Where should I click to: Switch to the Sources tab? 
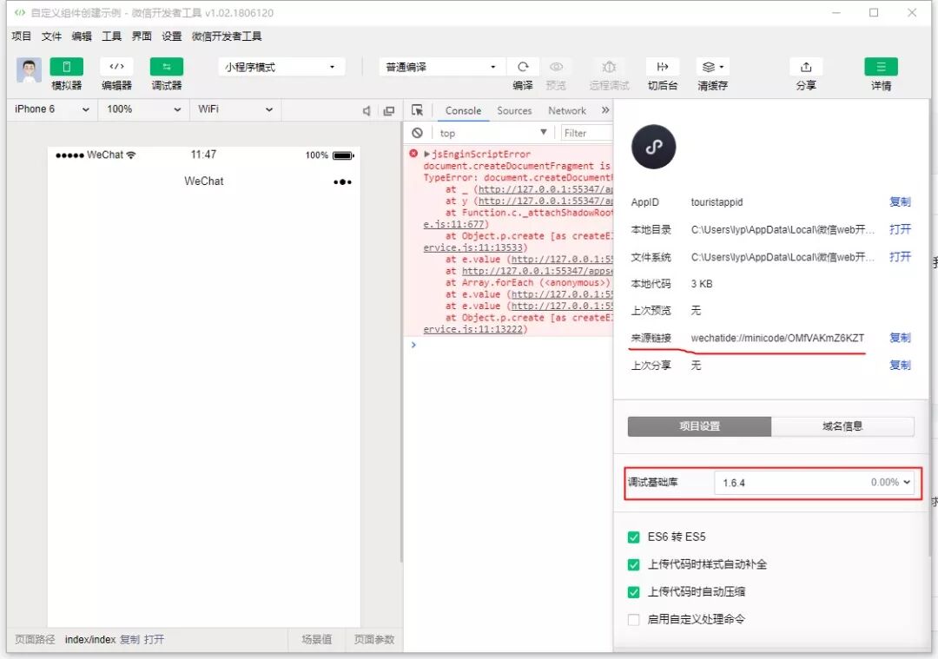pos(514,110)
